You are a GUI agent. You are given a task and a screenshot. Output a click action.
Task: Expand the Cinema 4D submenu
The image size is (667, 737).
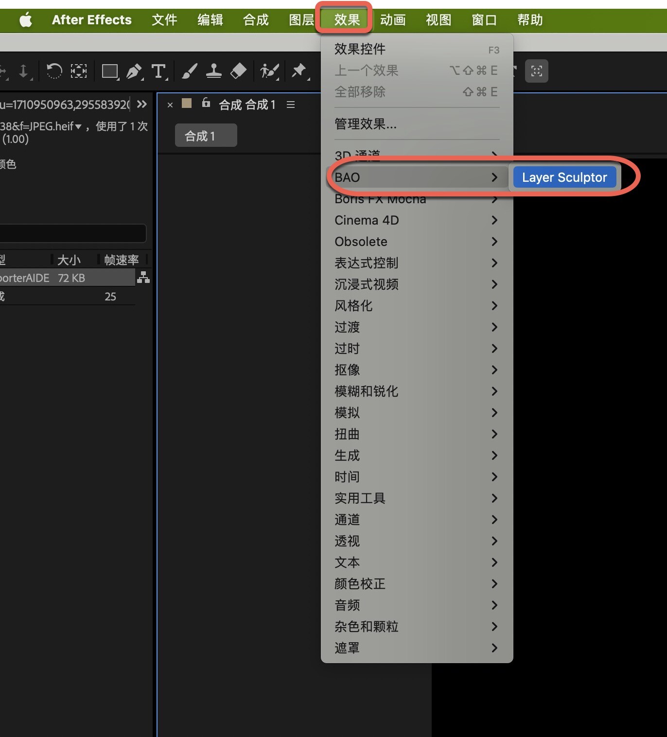(x=417, y=220)
